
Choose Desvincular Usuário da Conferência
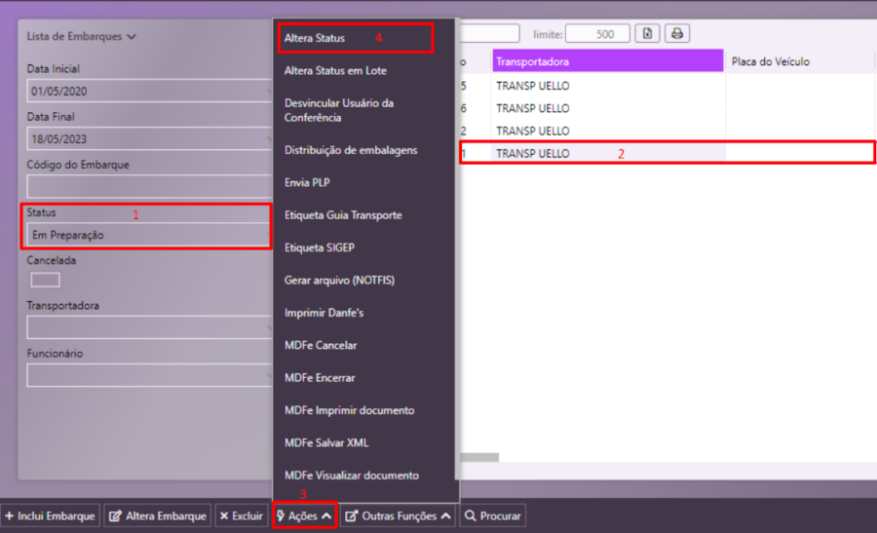pos(339,110)
